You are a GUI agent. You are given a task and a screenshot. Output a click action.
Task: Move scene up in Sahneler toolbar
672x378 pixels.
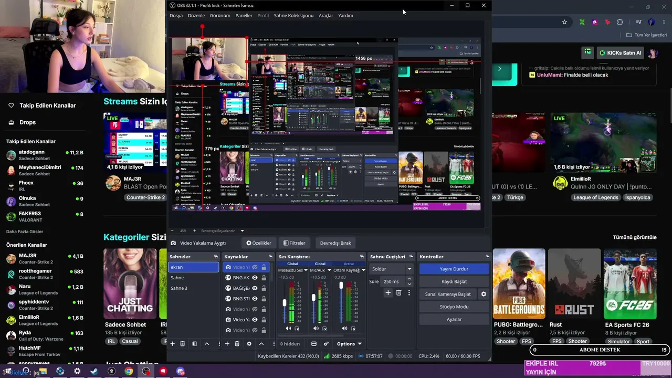[x=206, y=344]
